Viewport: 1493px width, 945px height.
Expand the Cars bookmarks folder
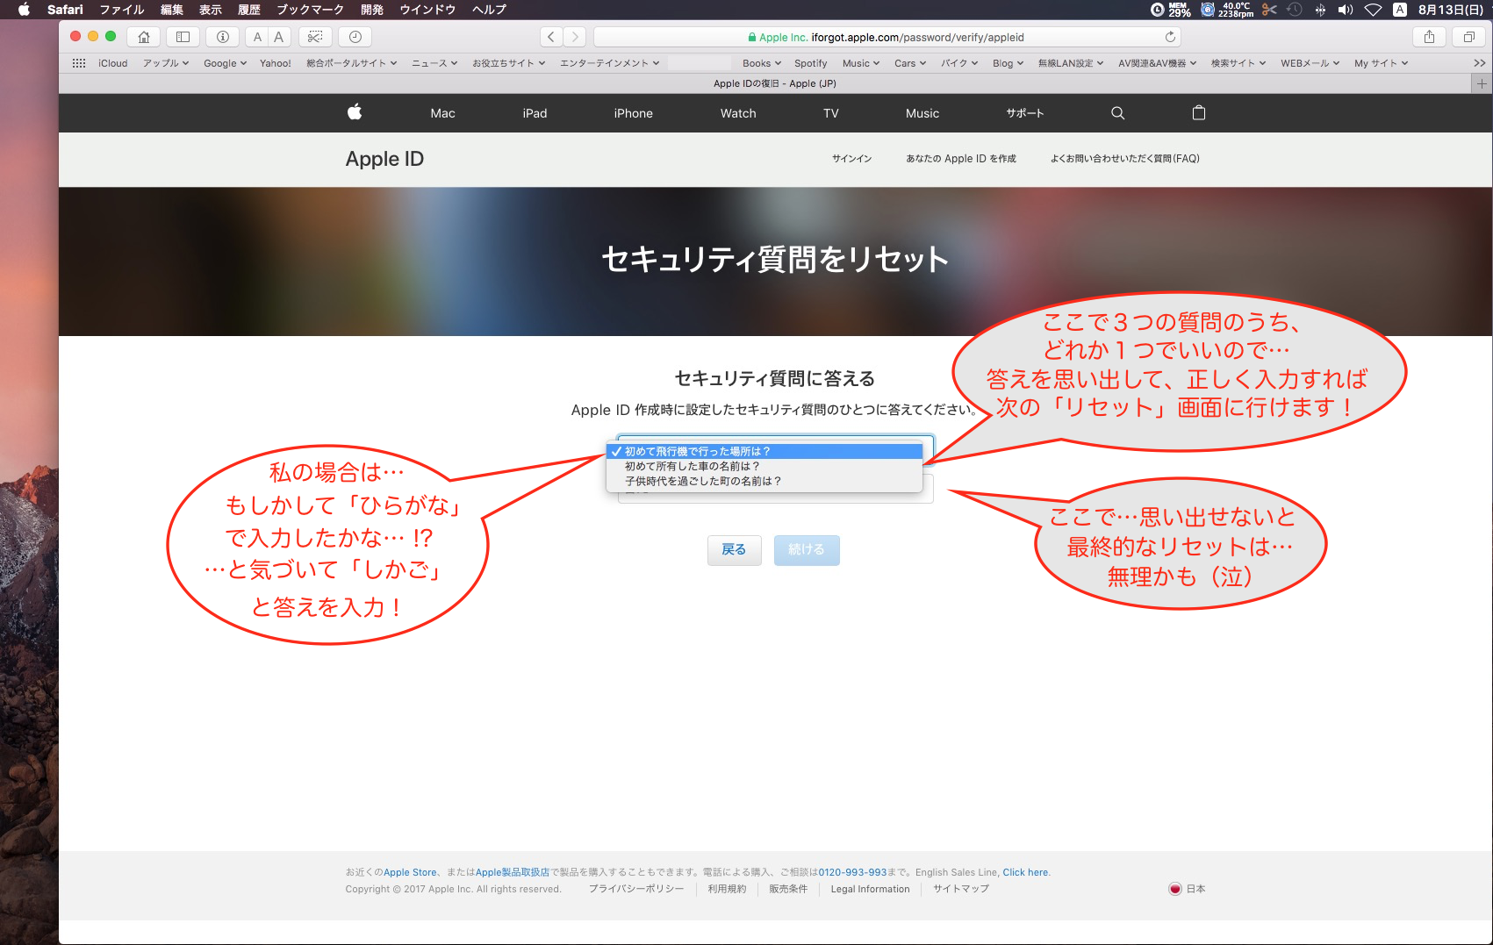tap(910, 63)
